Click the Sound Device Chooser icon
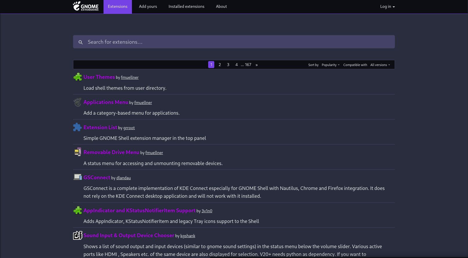Image resolution: width=468 pixels, height=258 pixels. click(x=78, y=235)
